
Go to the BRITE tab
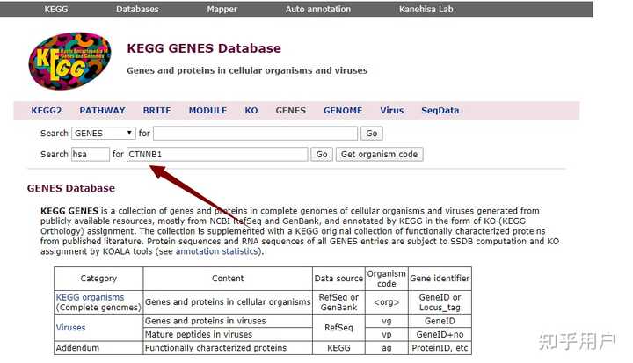tap(156, 110)
